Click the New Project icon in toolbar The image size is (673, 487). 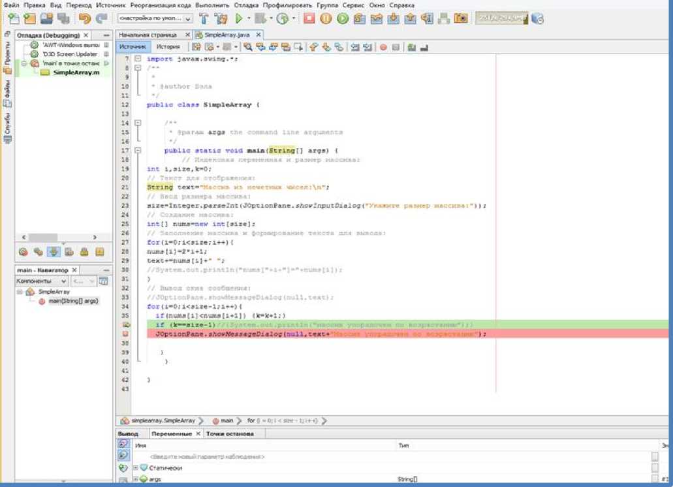[x=29, y=19]
